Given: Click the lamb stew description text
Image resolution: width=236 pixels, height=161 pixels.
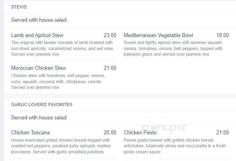Looking at the screenshot, I should click(x=63, y=48).
